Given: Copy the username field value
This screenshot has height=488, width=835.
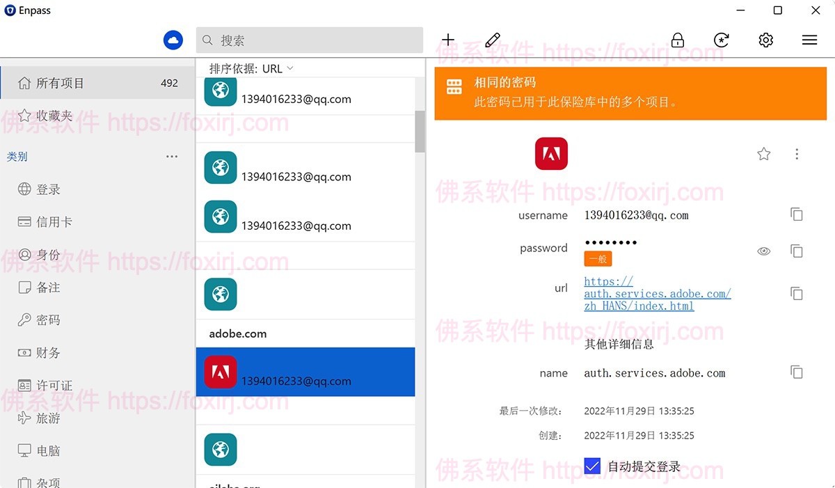Looking at the screenshot, I should point(797,214).
